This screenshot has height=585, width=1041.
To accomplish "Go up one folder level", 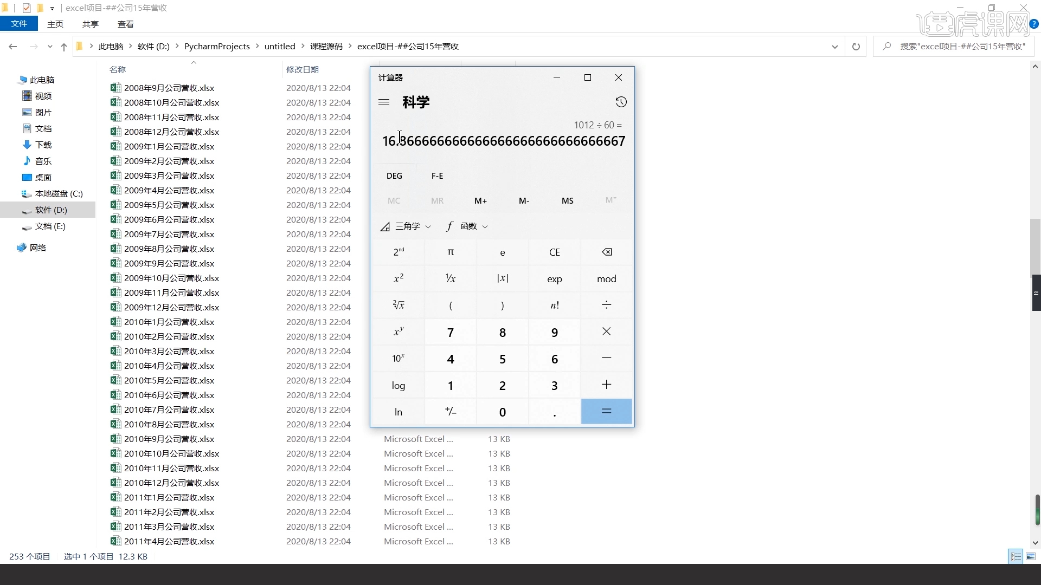I will [64, 47].
